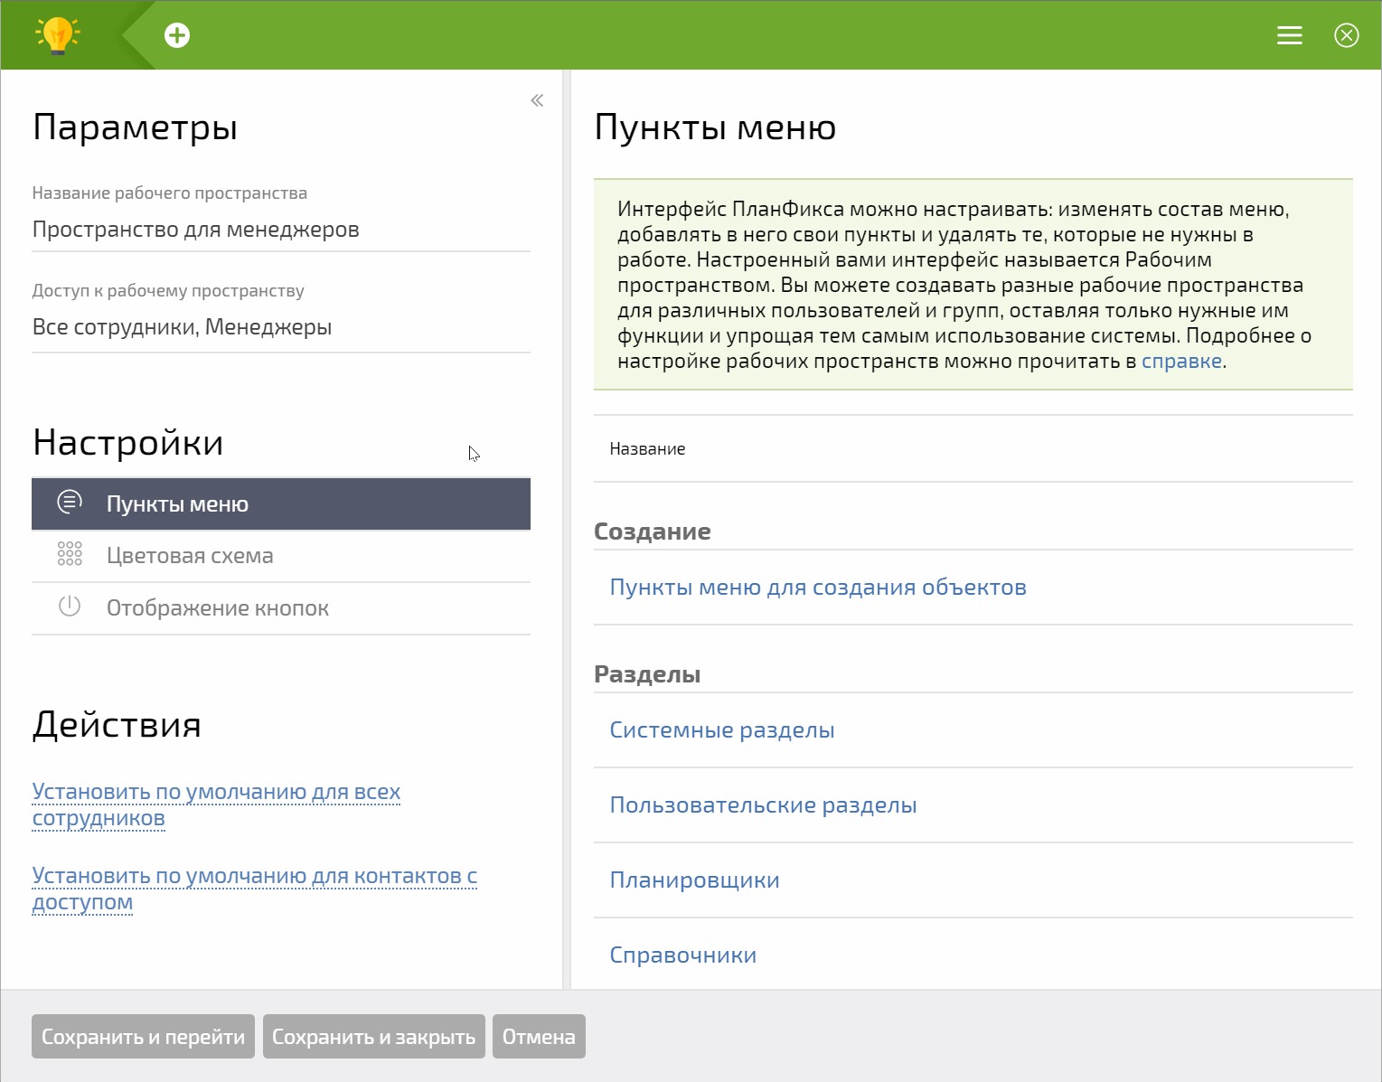Click the green plus add icon
This screenshot has height=1082, width=1382.
click(x=177, y=35)
